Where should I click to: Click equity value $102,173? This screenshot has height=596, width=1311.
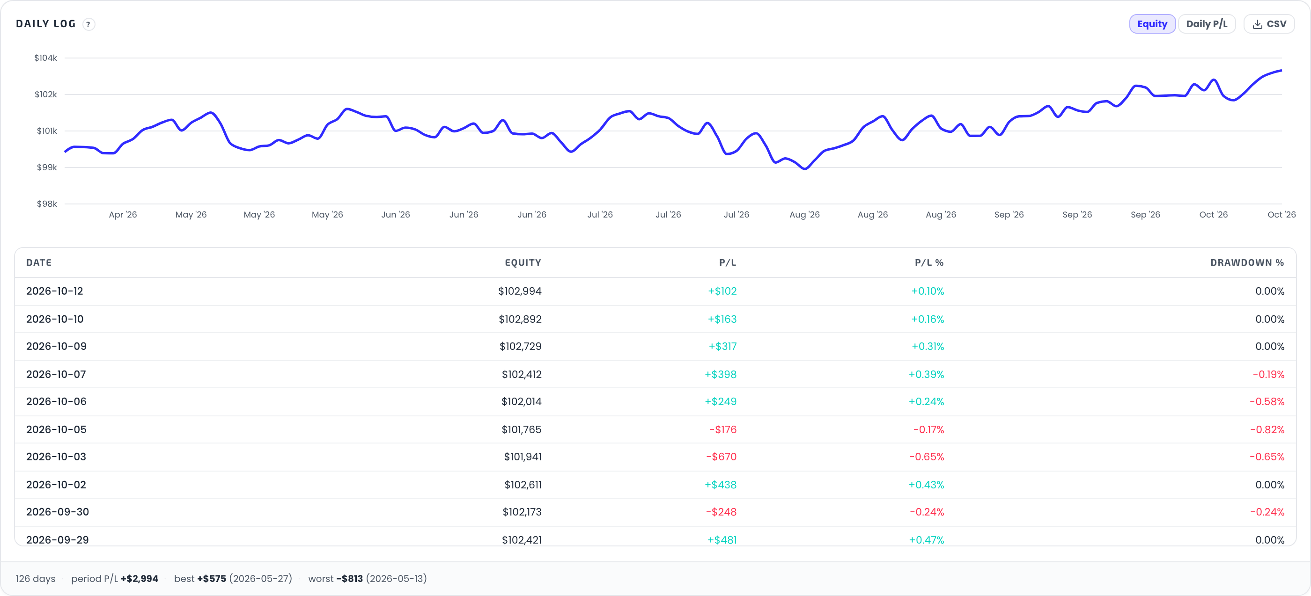(x=522, y=512)
